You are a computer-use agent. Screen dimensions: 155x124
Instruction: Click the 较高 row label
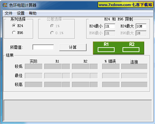click(19, 85)
